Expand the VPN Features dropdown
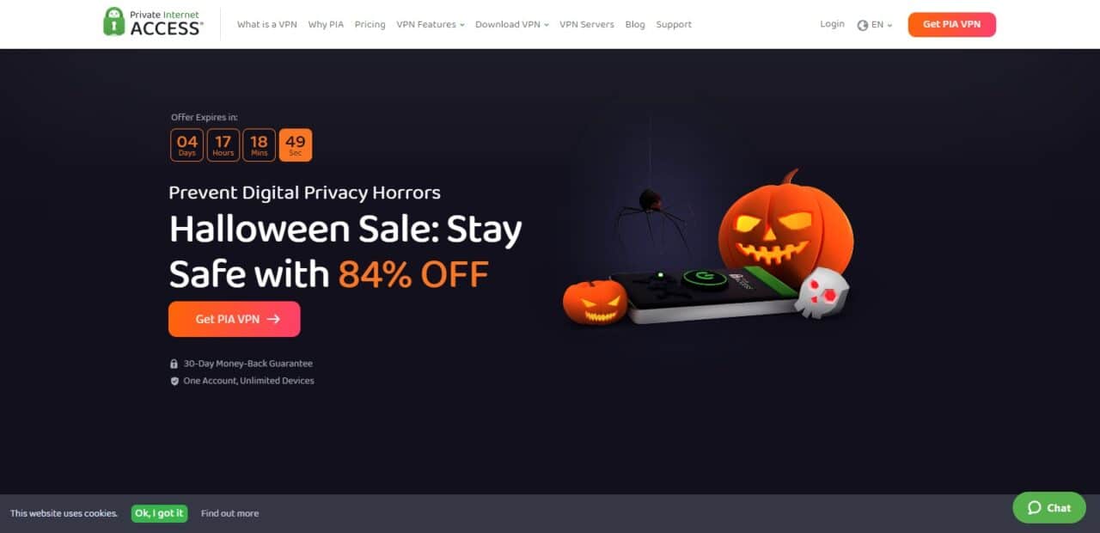Viewport: 1100px width, 533px height. point(430,24)
